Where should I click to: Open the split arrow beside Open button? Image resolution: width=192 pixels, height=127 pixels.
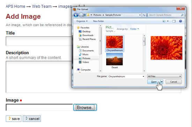point(162,82)
